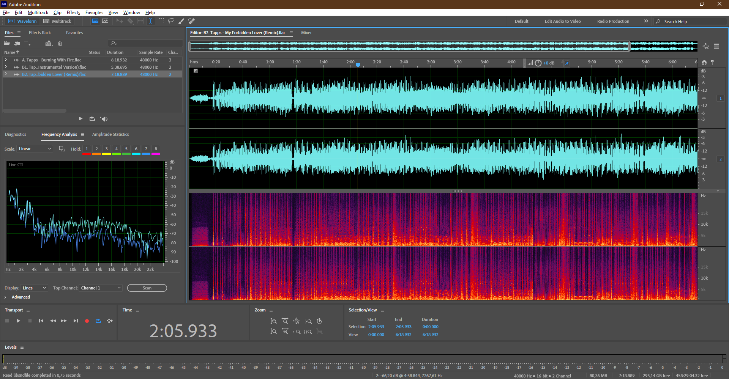Delete selected file with trash icon
This screenshot has height=379, width=729.
point(60,43)
